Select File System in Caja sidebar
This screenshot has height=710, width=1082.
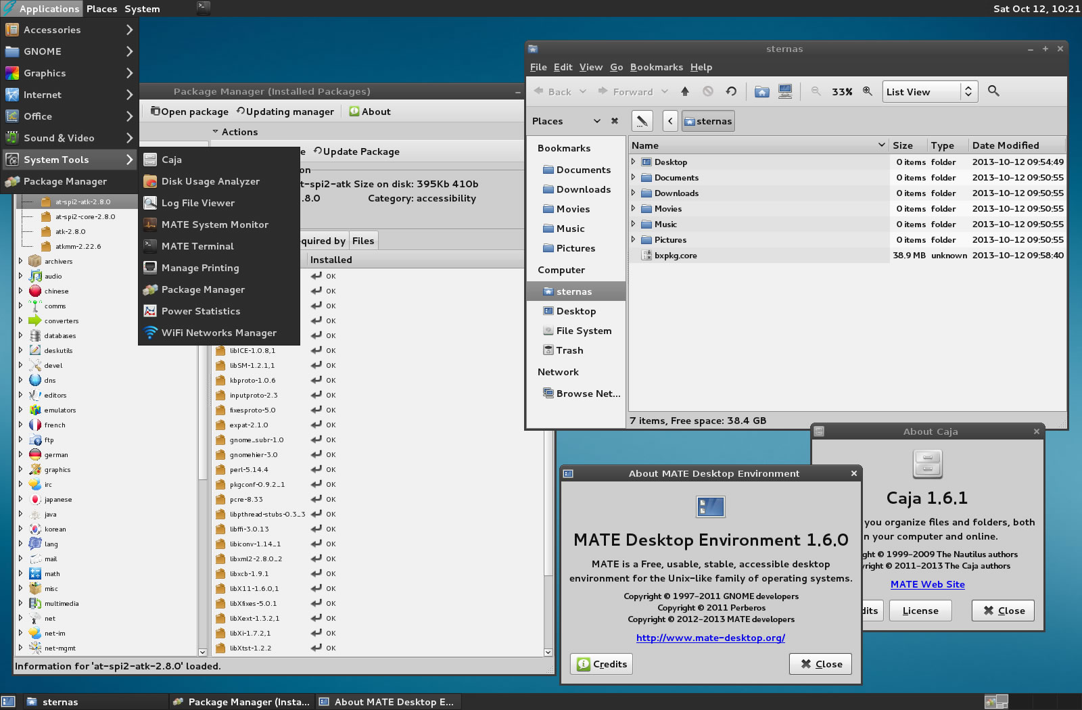[x=575, y=331]
